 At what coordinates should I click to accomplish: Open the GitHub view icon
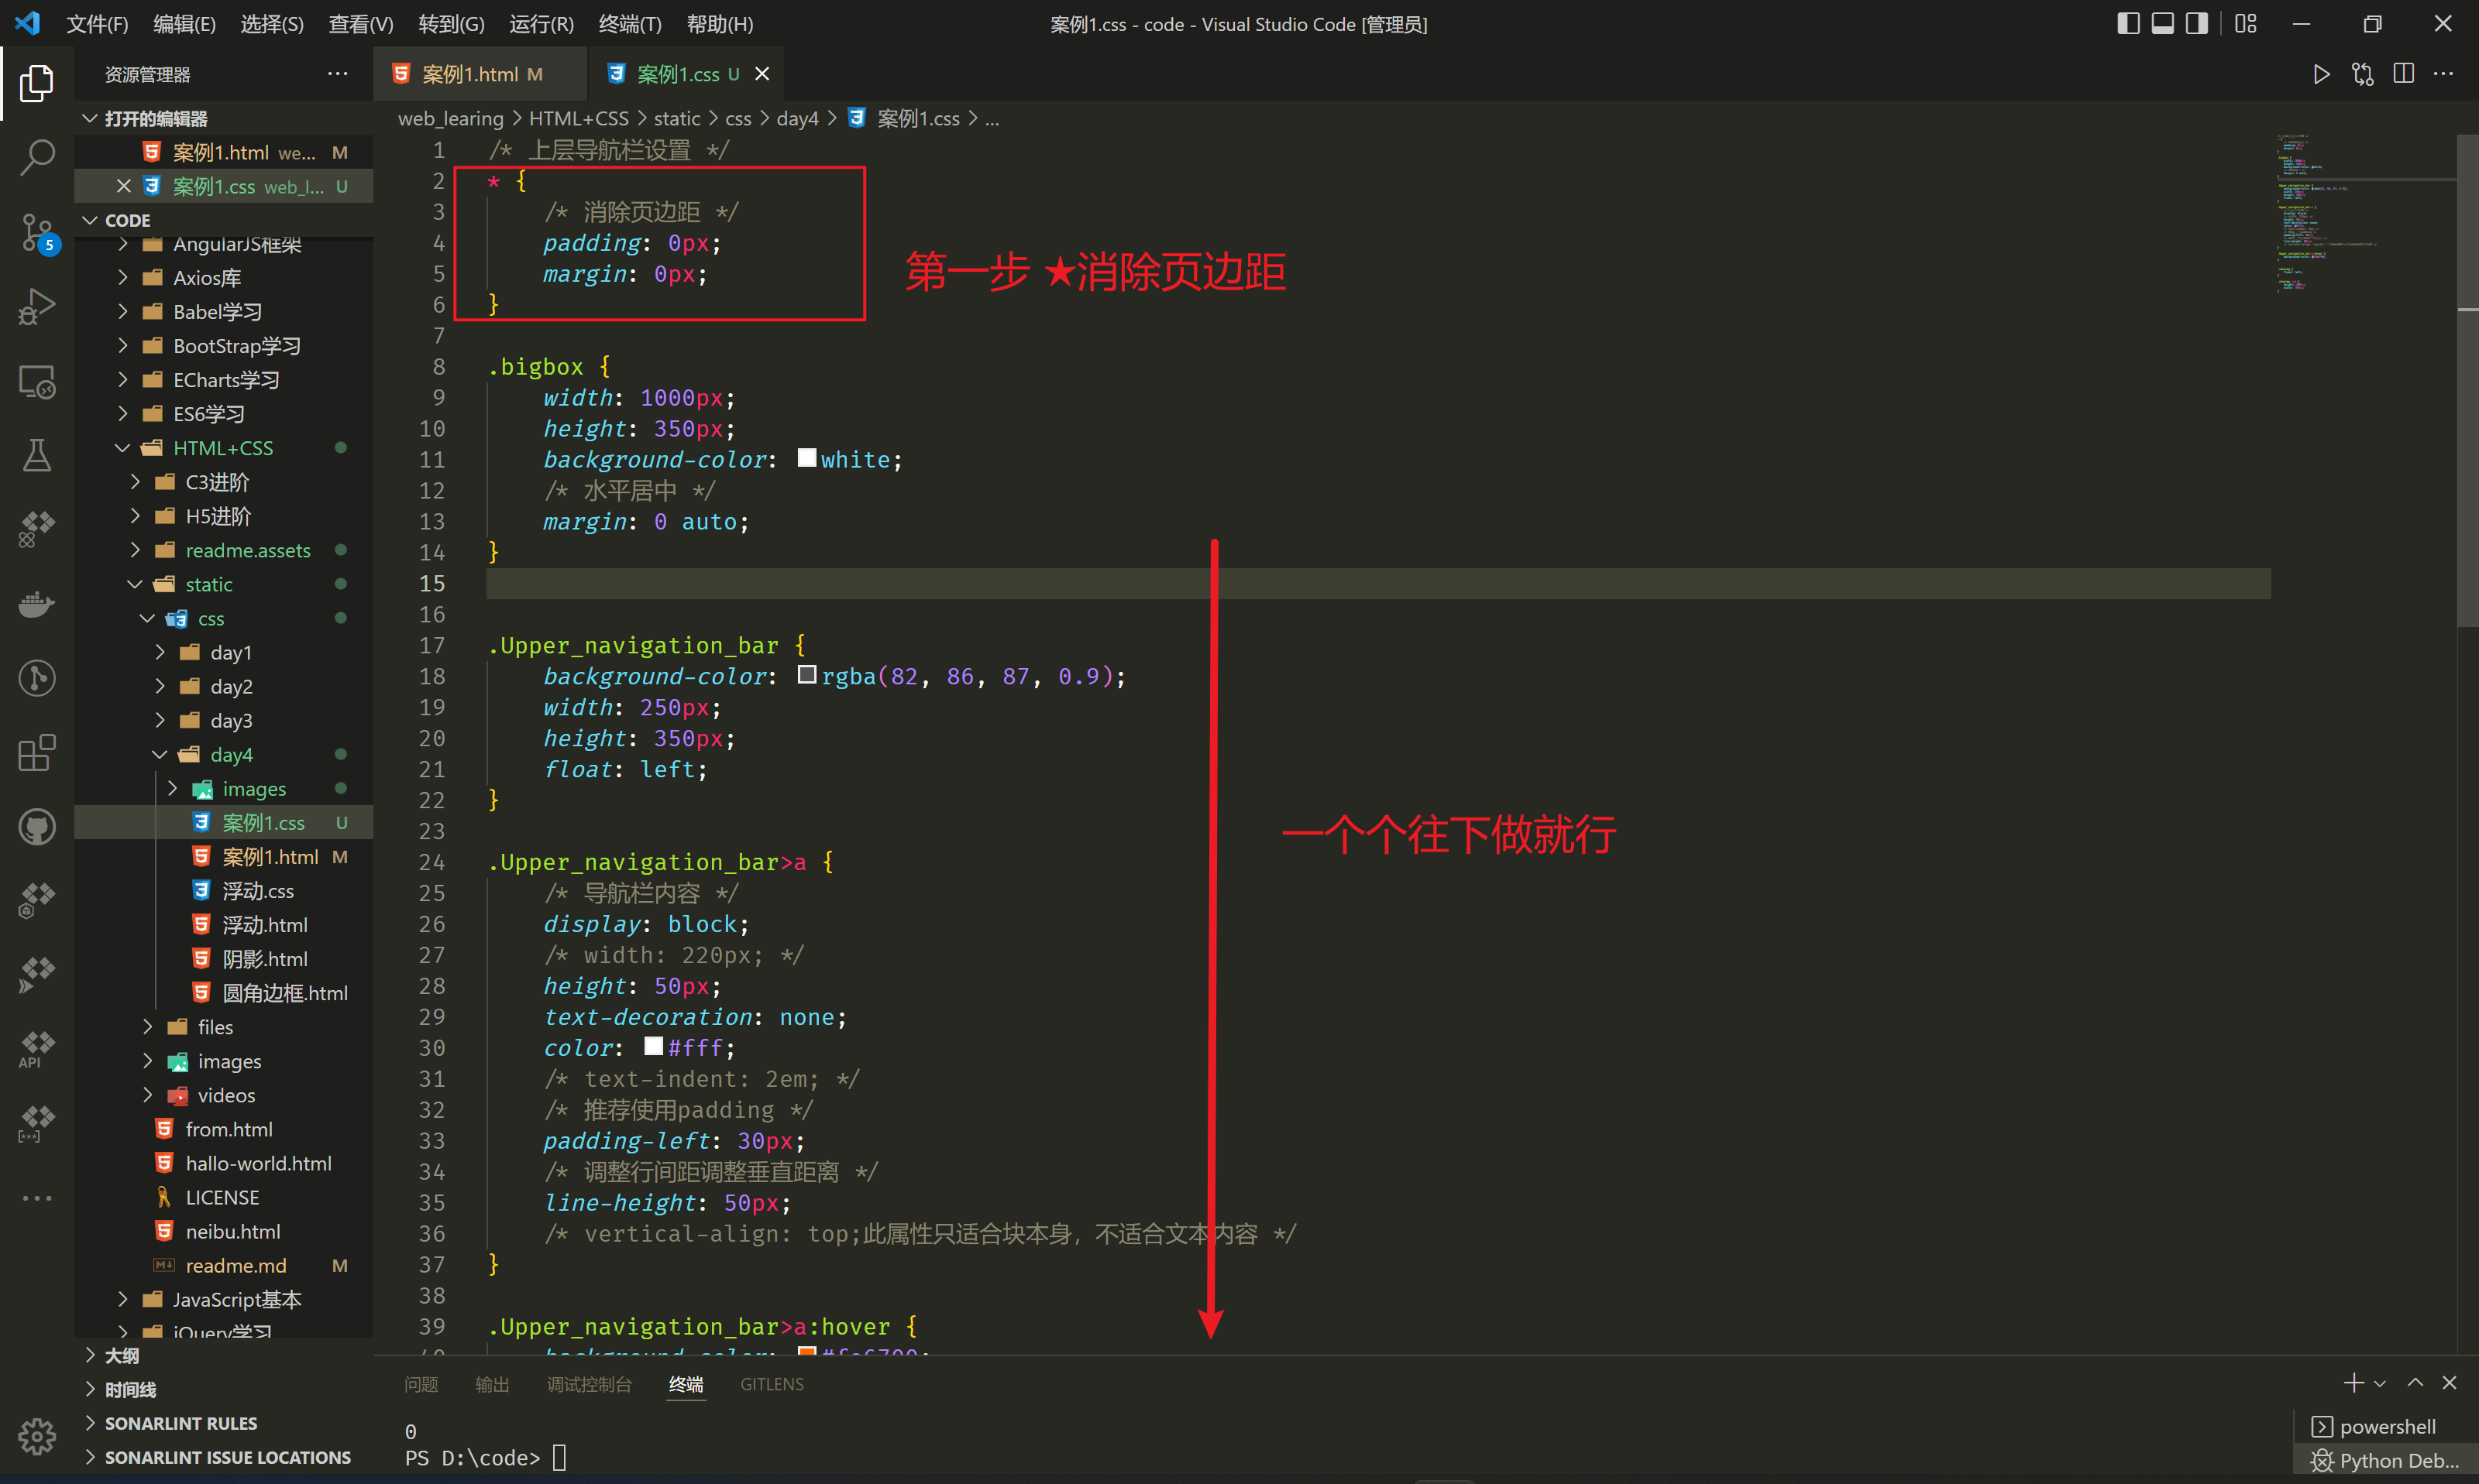click(x=37, y=827)
